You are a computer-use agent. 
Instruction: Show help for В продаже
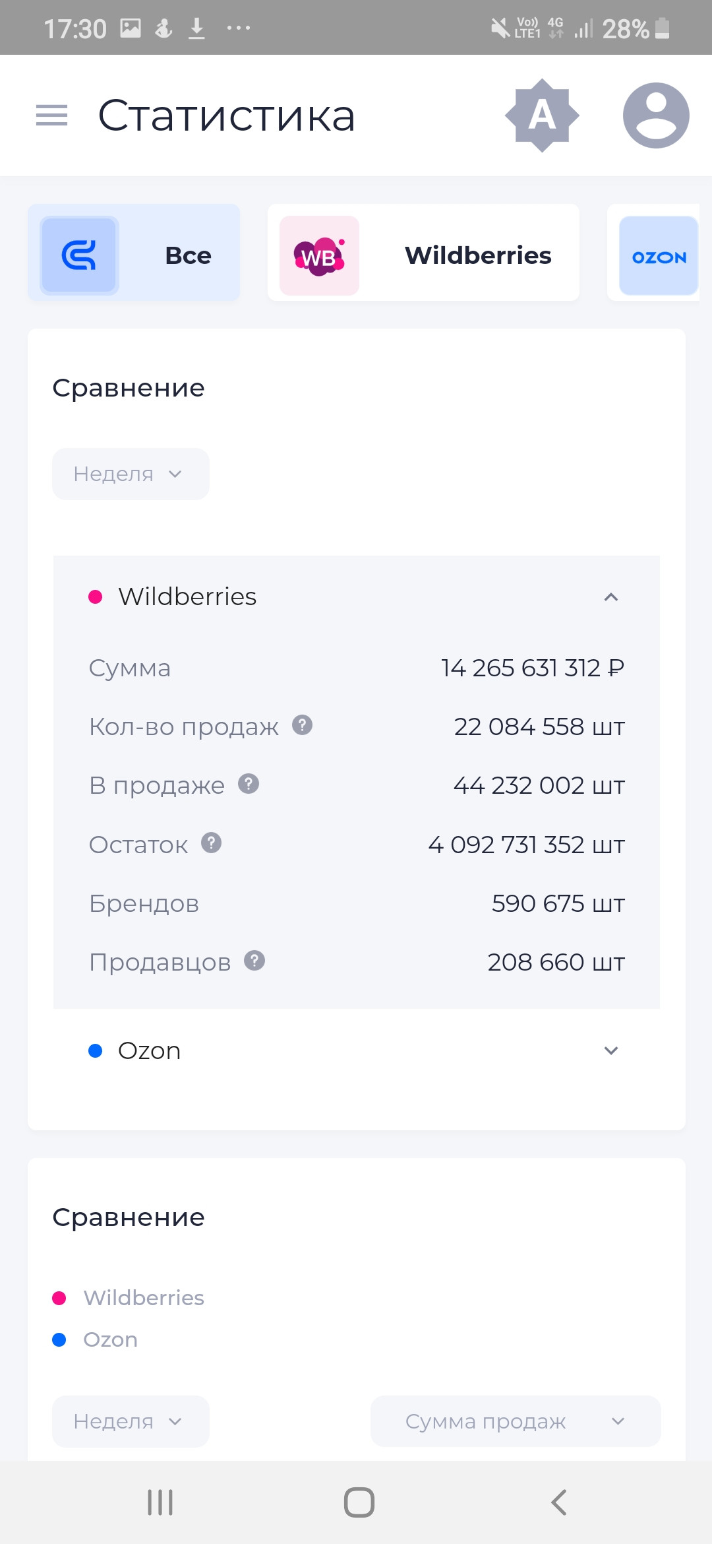249,784
